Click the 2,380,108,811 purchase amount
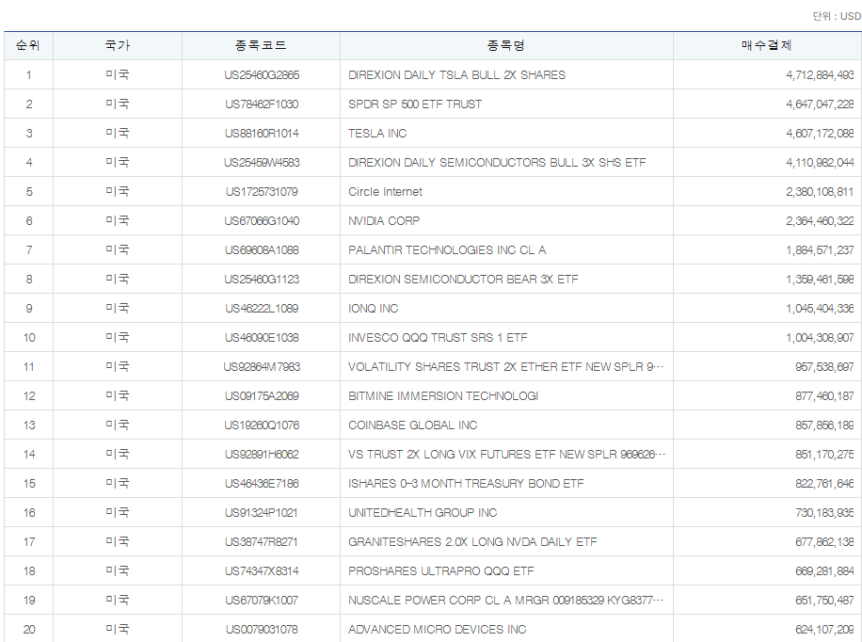The height and width of the screenshot is (642, 862). pyautogui.click(x=820, y=191)
